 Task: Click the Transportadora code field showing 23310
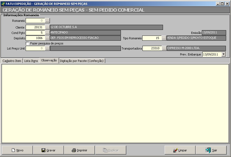coord(152,48)
